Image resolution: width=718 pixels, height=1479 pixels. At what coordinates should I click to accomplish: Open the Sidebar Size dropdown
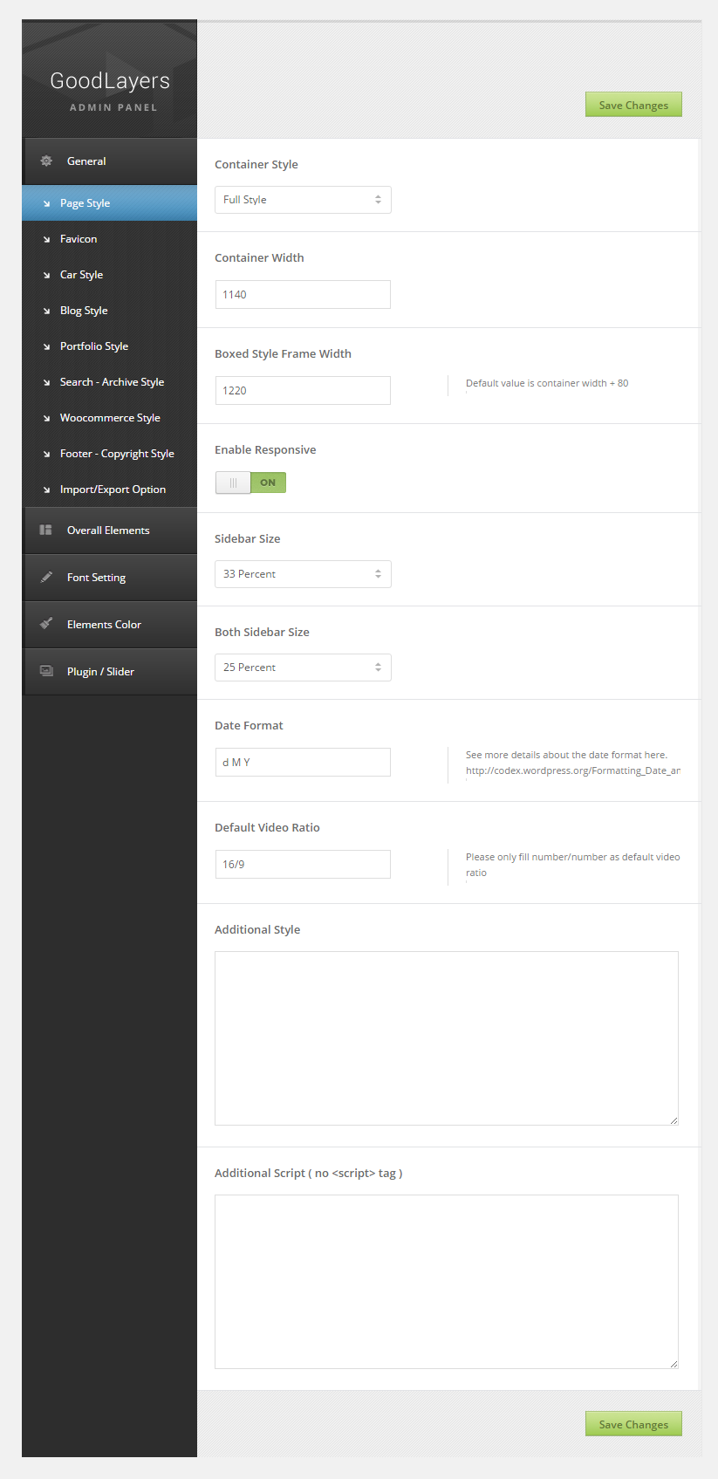coord(303,574)
